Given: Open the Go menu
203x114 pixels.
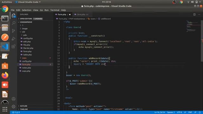Looking at the screenshot, I should click(x=41, y=10).
